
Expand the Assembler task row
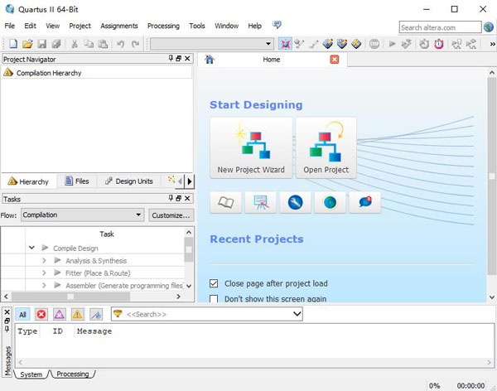44,286
